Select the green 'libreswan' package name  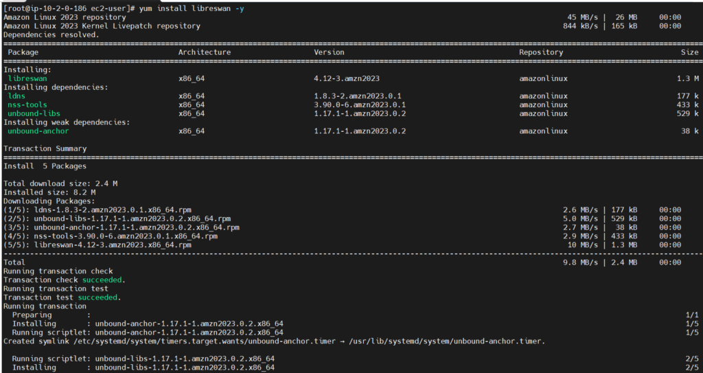27,78
